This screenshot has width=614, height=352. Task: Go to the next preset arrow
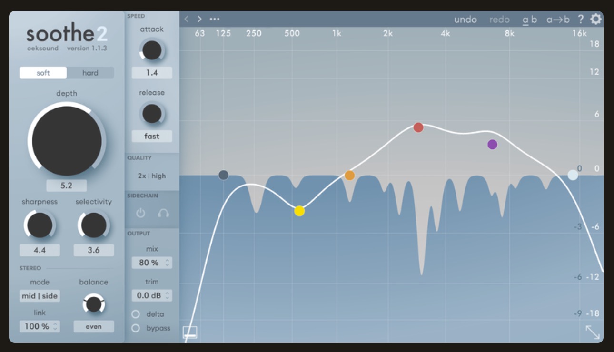[200, 19]
